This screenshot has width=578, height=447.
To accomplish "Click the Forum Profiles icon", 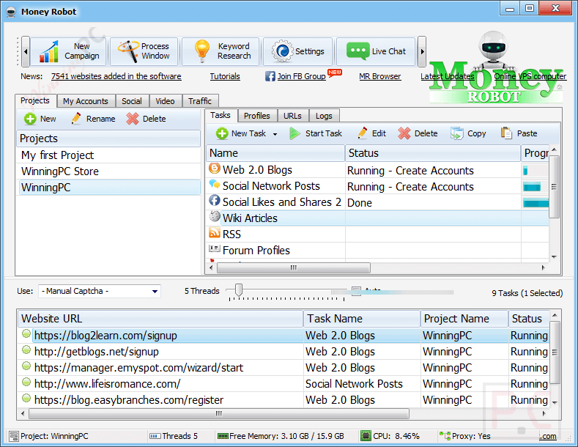I will (x=215, y=248).
